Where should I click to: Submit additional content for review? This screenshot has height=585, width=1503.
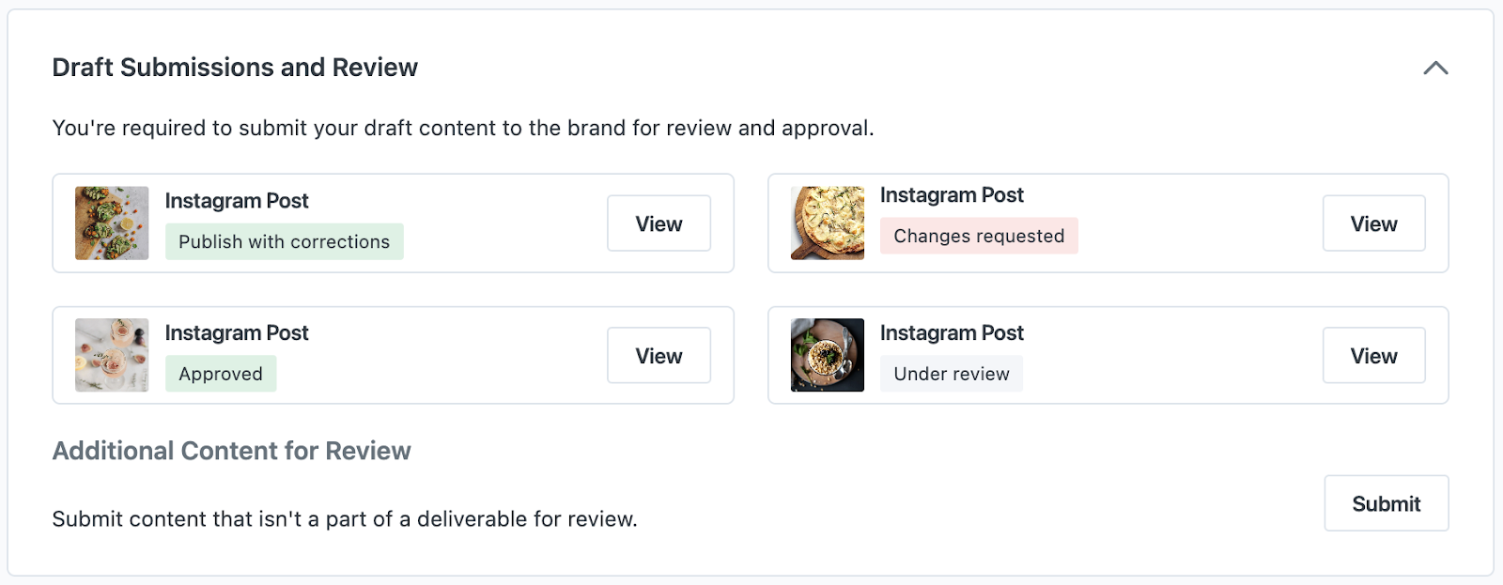(1386, 503)
